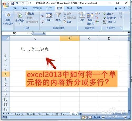
Task: Click the Name Box showing B5
Action: point(15,33)
